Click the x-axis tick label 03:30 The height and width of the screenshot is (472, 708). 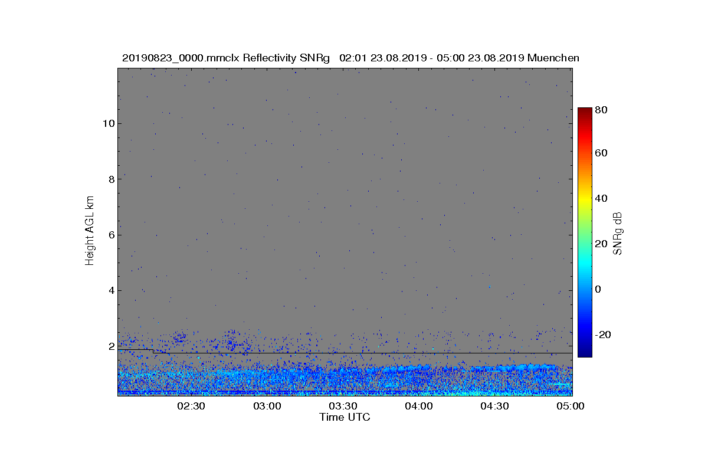pyautogui.click(x=343, y=407)
